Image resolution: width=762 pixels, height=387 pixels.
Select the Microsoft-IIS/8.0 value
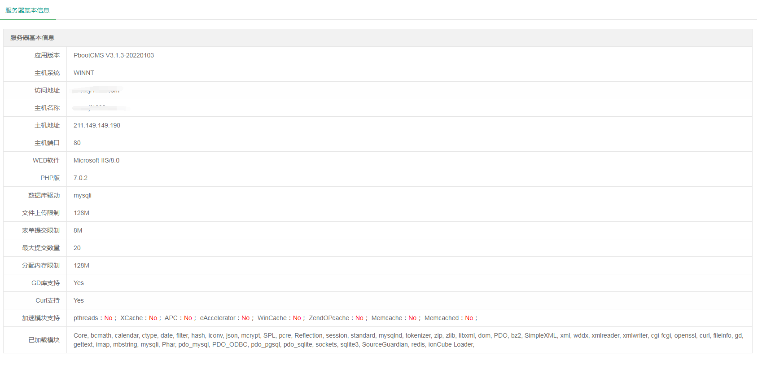pyautogui.click(x=96, y=160)
